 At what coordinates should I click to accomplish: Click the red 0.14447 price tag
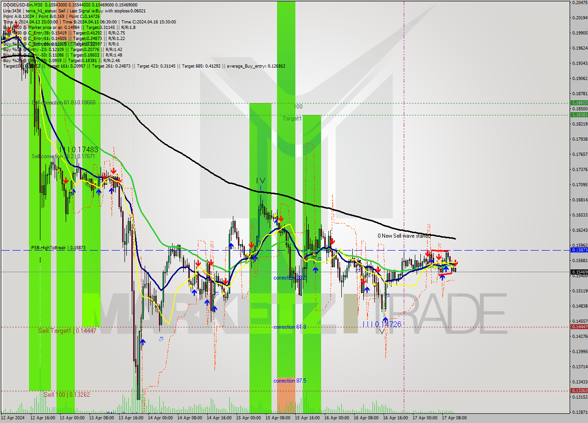coord(579,326)
